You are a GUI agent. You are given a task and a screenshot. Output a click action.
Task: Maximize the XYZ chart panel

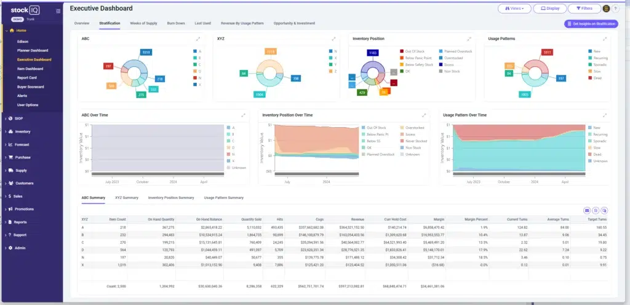333,39
